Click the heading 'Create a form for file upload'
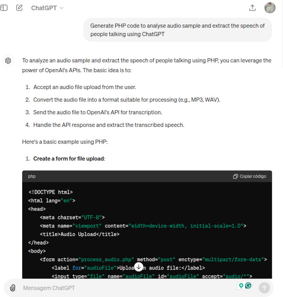The image size is (283, 297). (x=69, y=159)
